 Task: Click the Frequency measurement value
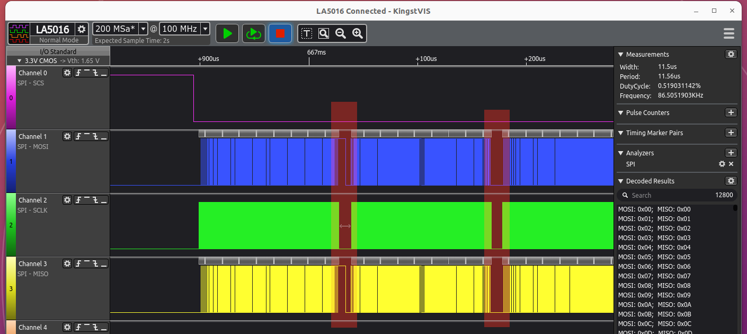[680, 95]
